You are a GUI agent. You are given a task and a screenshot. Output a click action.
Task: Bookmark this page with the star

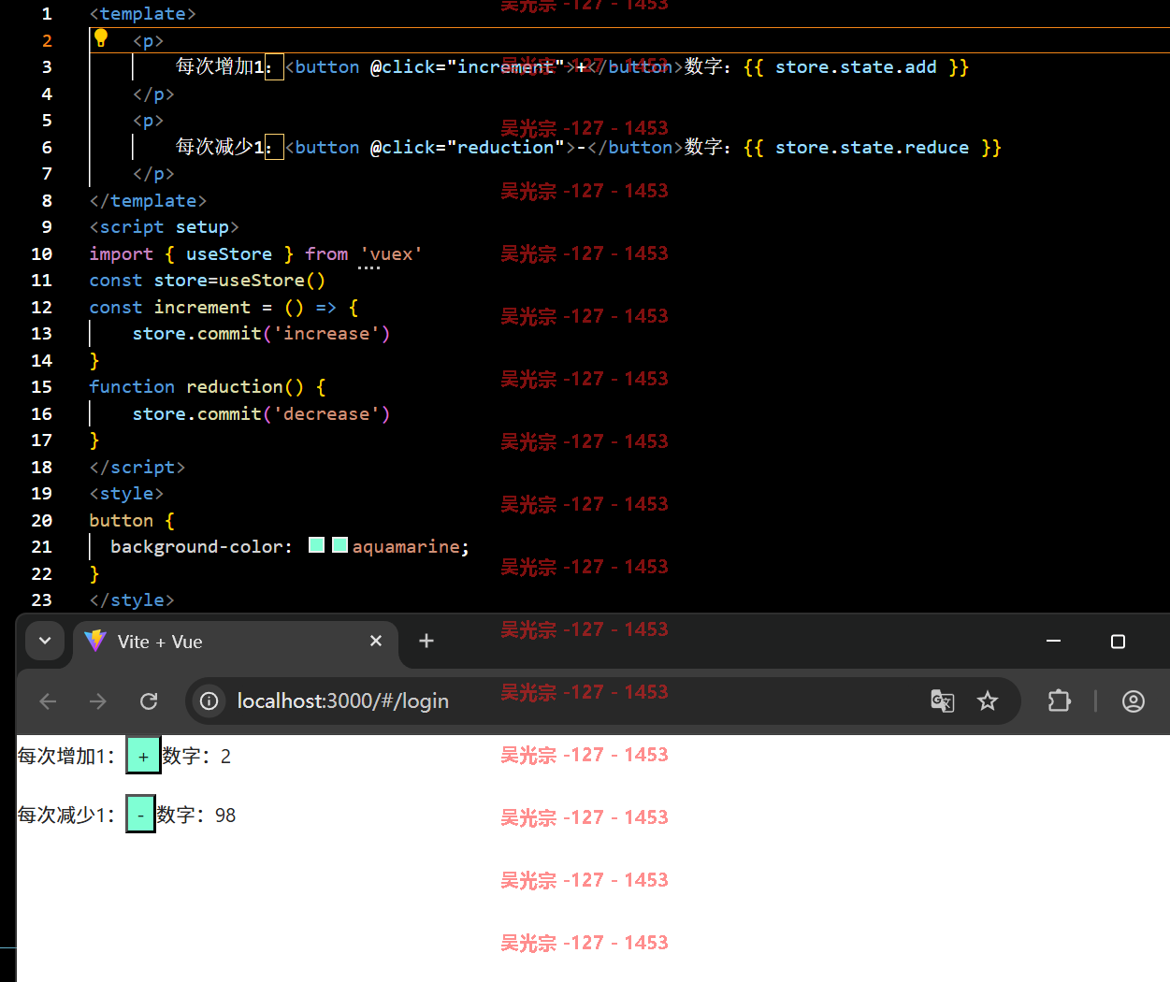pyautogui.click(x=988, y=700)
